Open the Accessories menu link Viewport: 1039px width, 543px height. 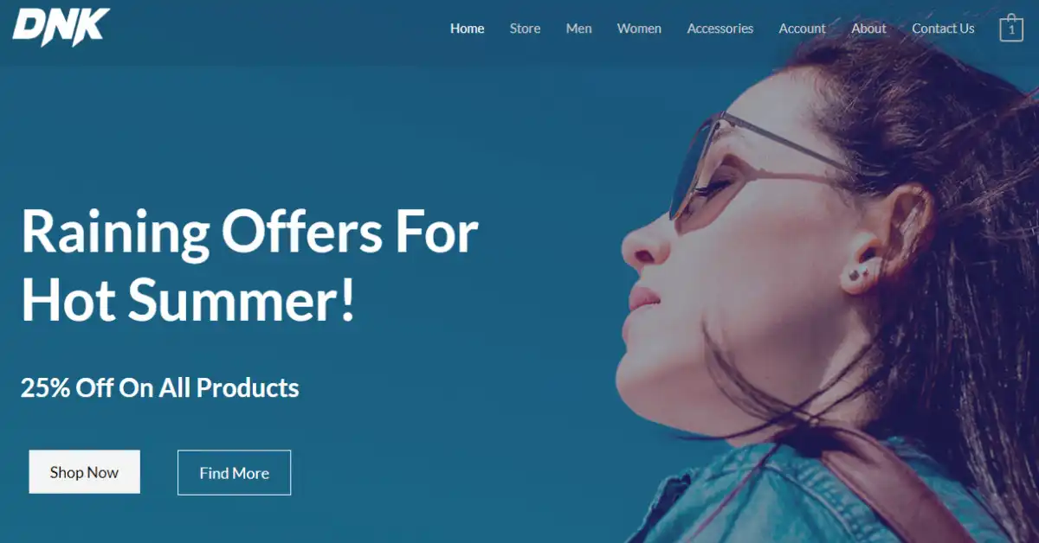[x=720, y=29]
